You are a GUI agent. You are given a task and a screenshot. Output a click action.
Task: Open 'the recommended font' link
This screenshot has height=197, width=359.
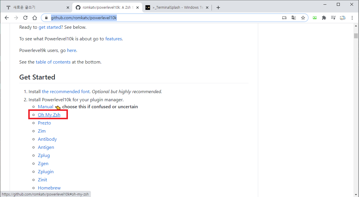point(66,92)
